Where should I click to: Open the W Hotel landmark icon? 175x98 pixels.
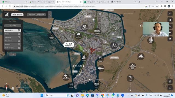pos(101,68)
